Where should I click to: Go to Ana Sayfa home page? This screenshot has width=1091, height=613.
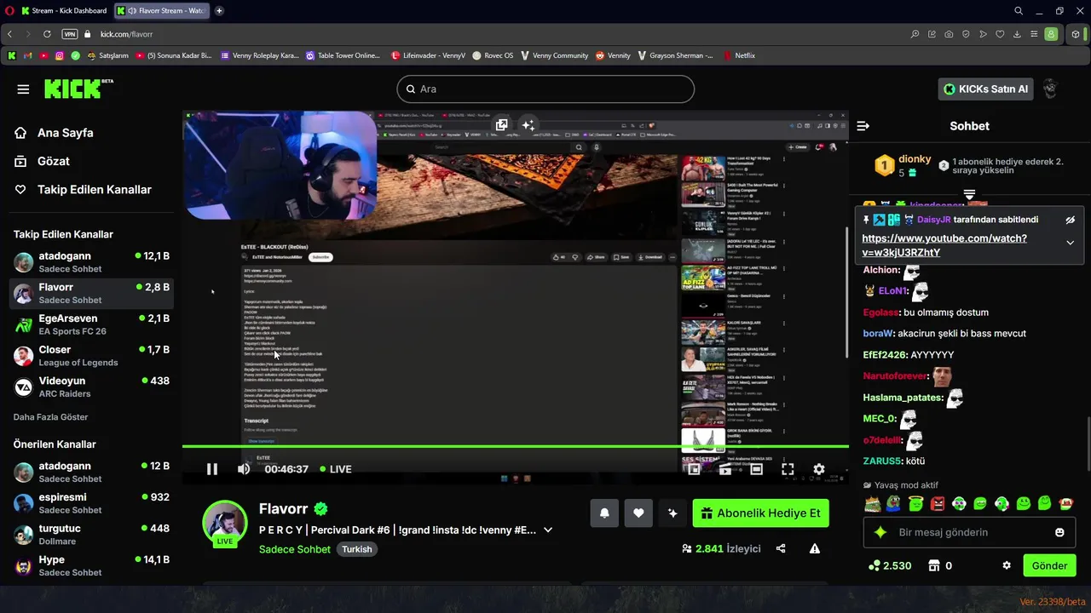point(55,133)
